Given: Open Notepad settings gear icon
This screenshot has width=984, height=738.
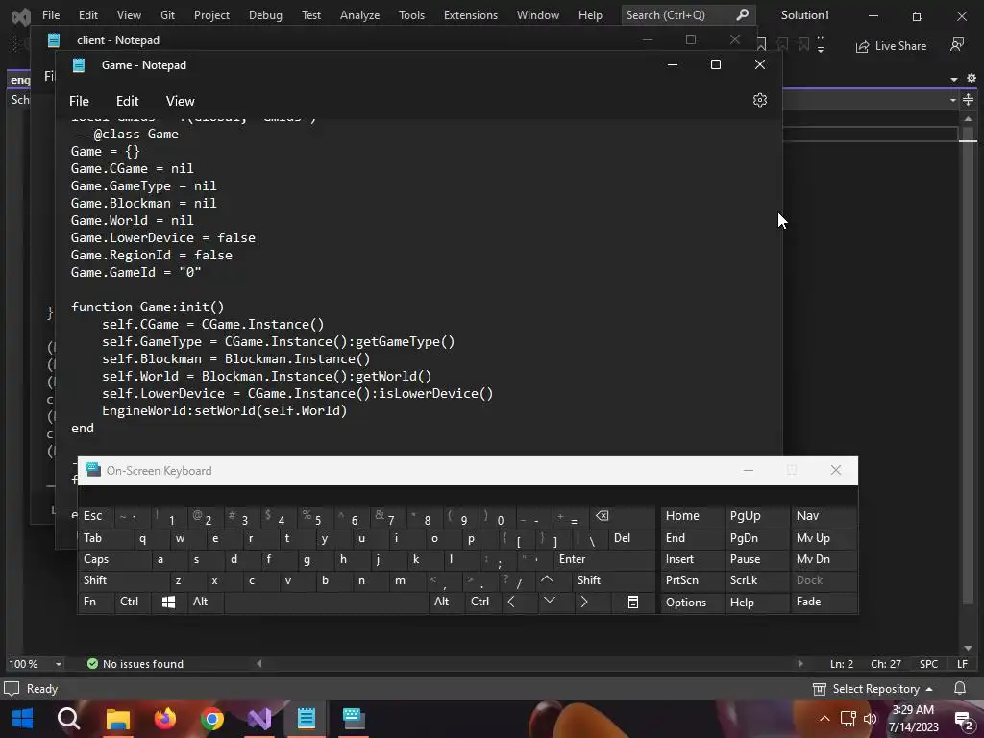Looking at the screenshot, I should pyautogui.click(x=760, y=100).
